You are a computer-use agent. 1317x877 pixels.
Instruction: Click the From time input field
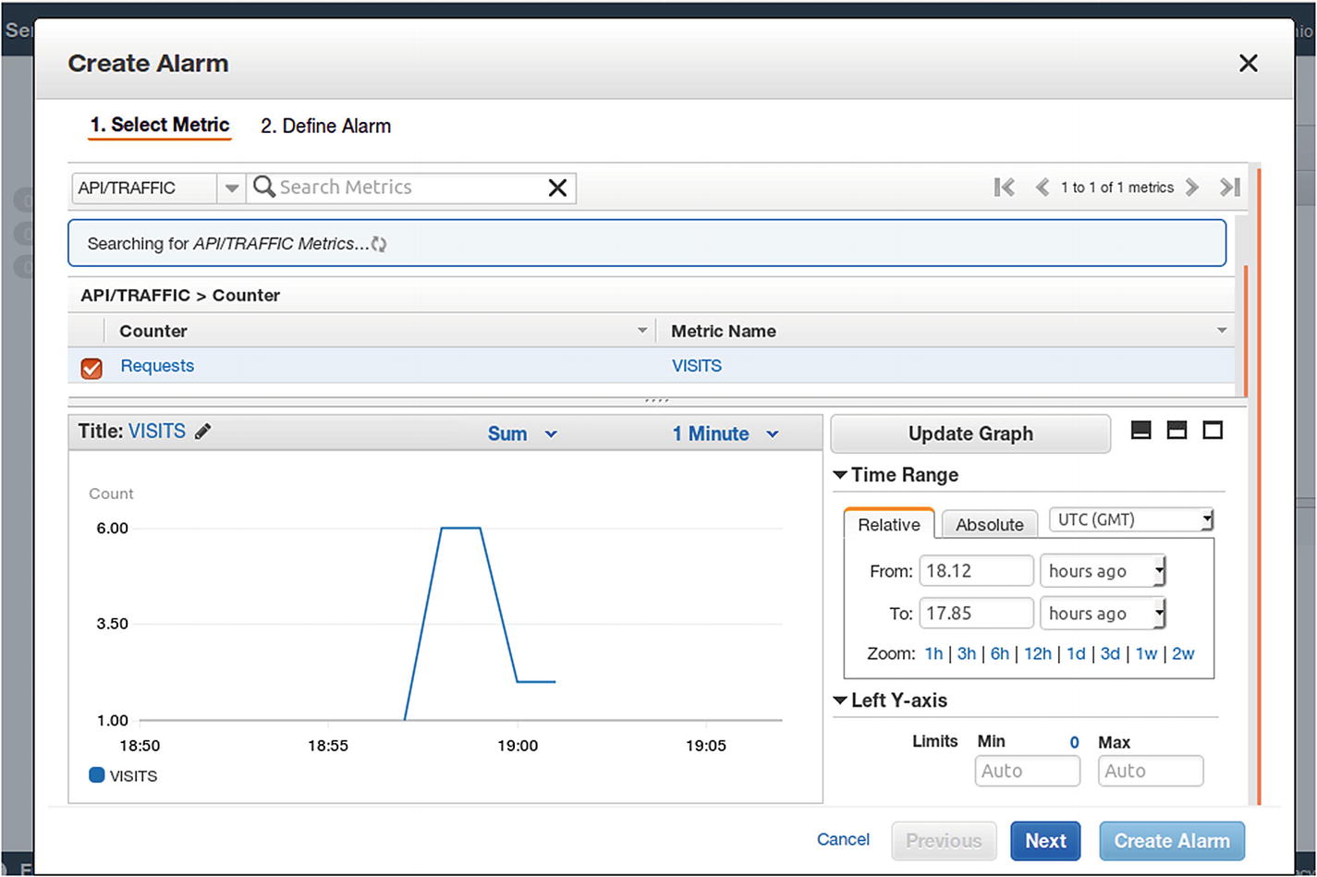pyautogui.click(x=976, y=571)
